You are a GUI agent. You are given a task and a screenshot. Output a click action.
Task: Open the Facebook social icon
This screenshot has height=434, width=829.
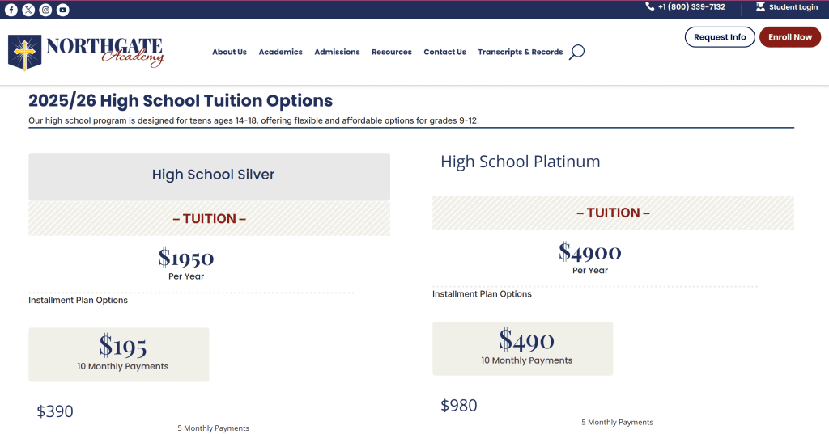(x=11, y=10)
